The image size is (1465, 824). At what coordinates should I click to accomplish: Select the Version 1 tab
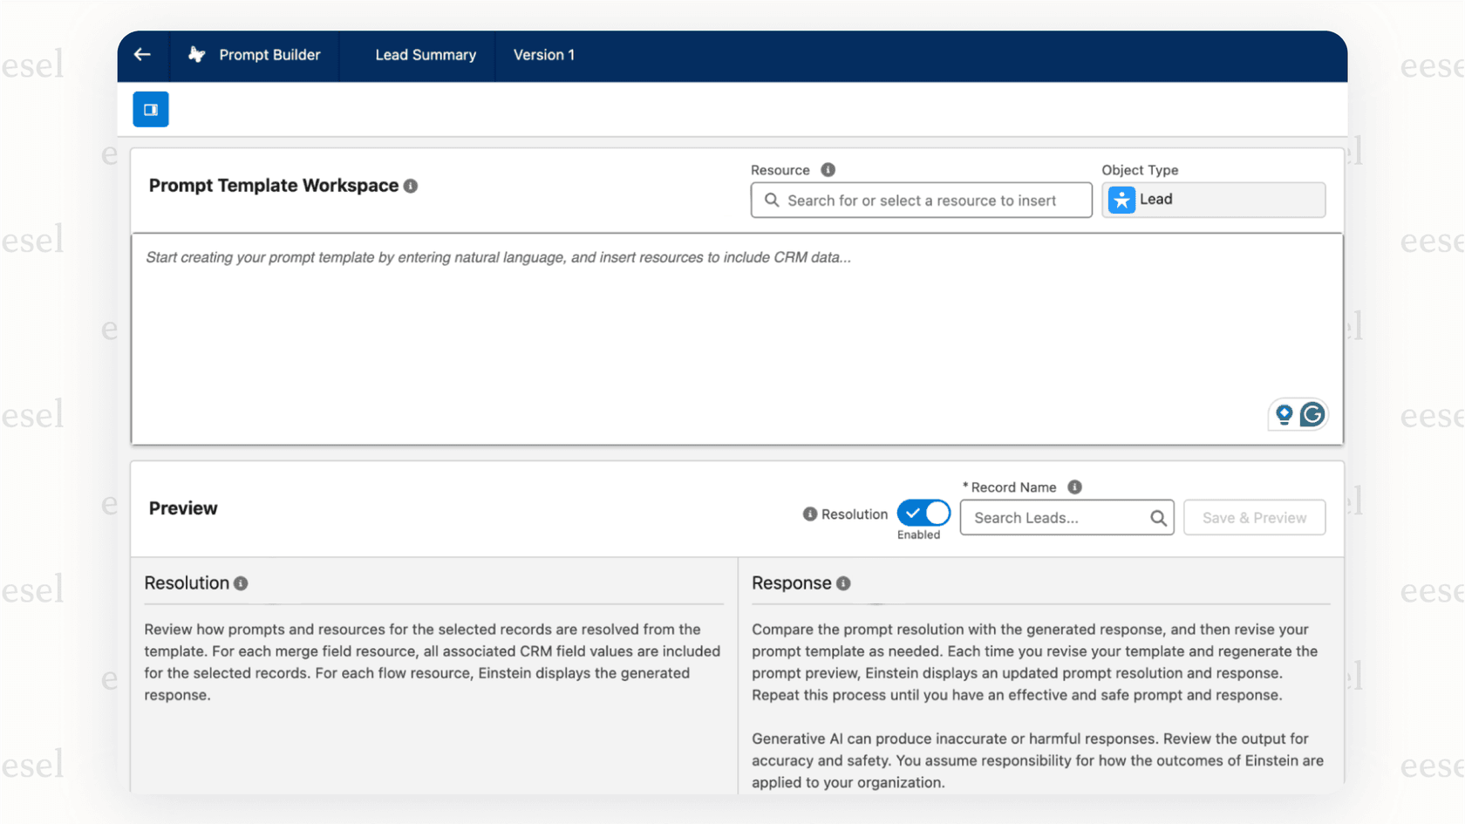(x=543, y=54)
